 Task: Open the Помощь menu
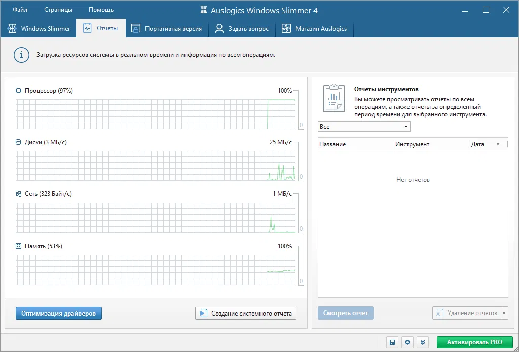pyautogui.click(x=101, y=10)
